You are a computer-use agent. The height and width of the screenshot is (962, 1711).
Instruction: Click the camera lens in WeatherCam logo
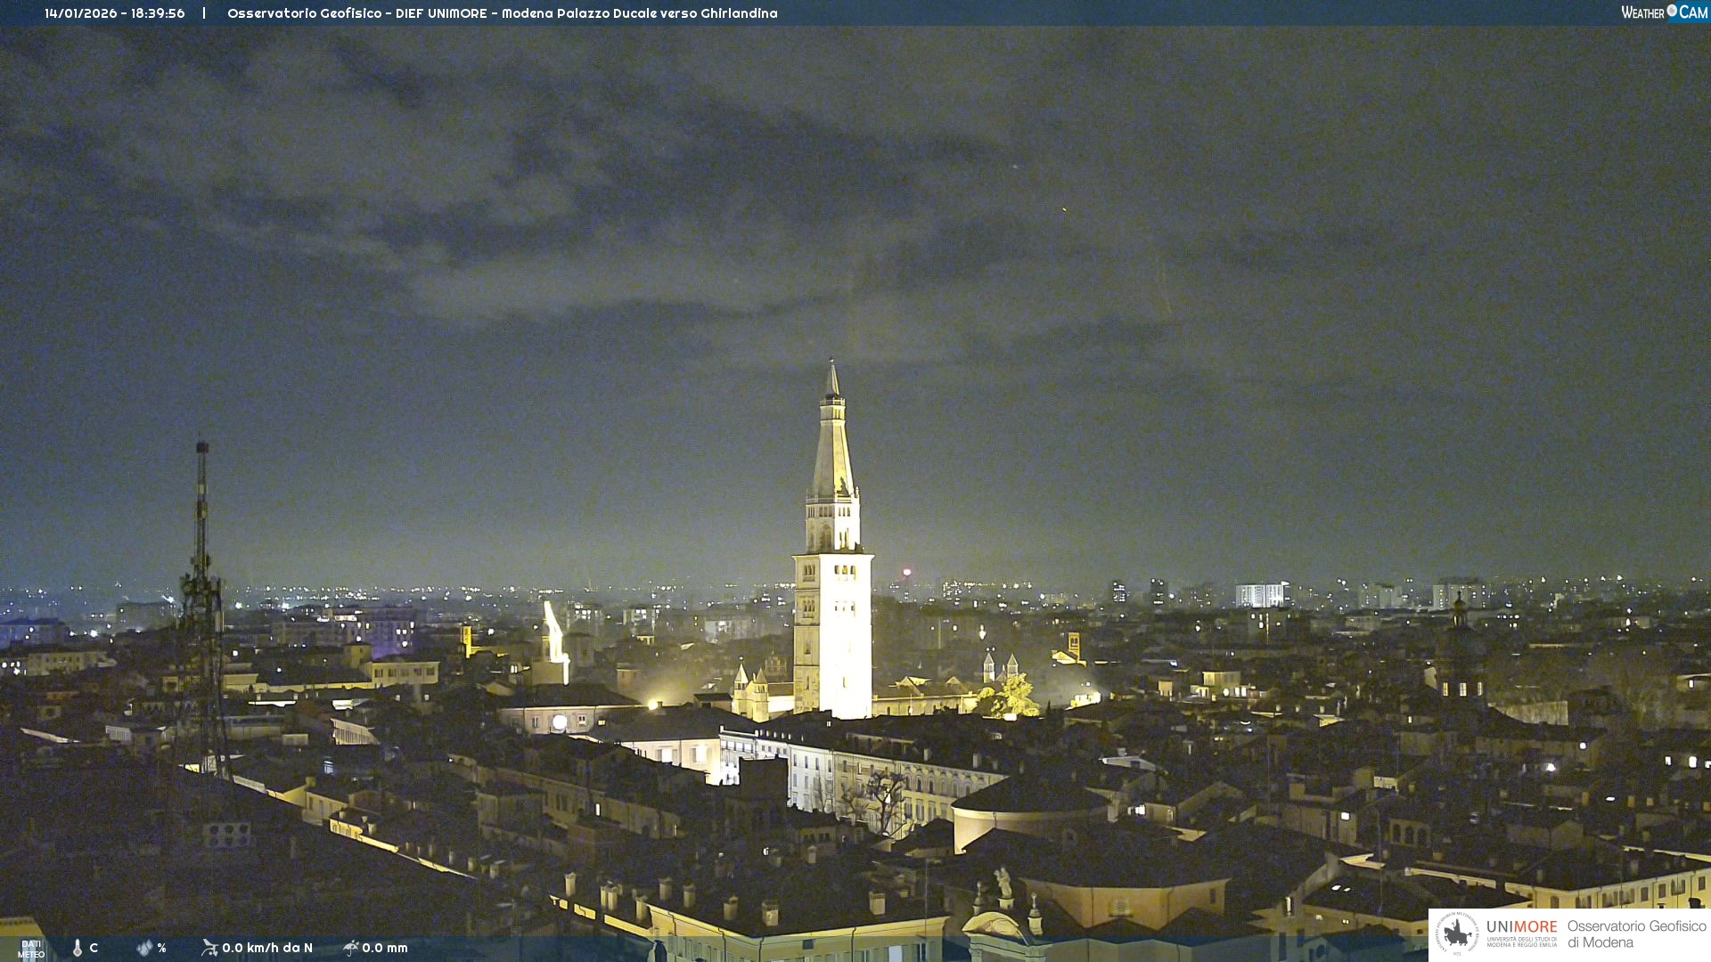tap(1672, 11)
